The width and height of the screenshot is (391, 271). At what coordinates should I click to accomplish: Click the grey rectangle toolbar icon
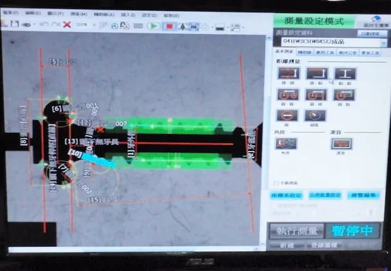138,26
